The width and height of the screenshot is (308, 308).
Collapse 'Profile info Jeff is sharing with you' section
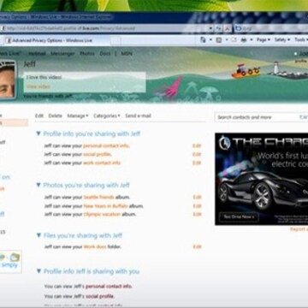click(38, 271)
